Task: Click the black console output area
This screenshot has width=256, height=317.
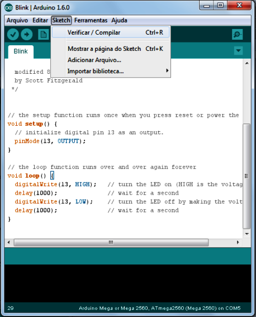Action: tap(127, 283)
